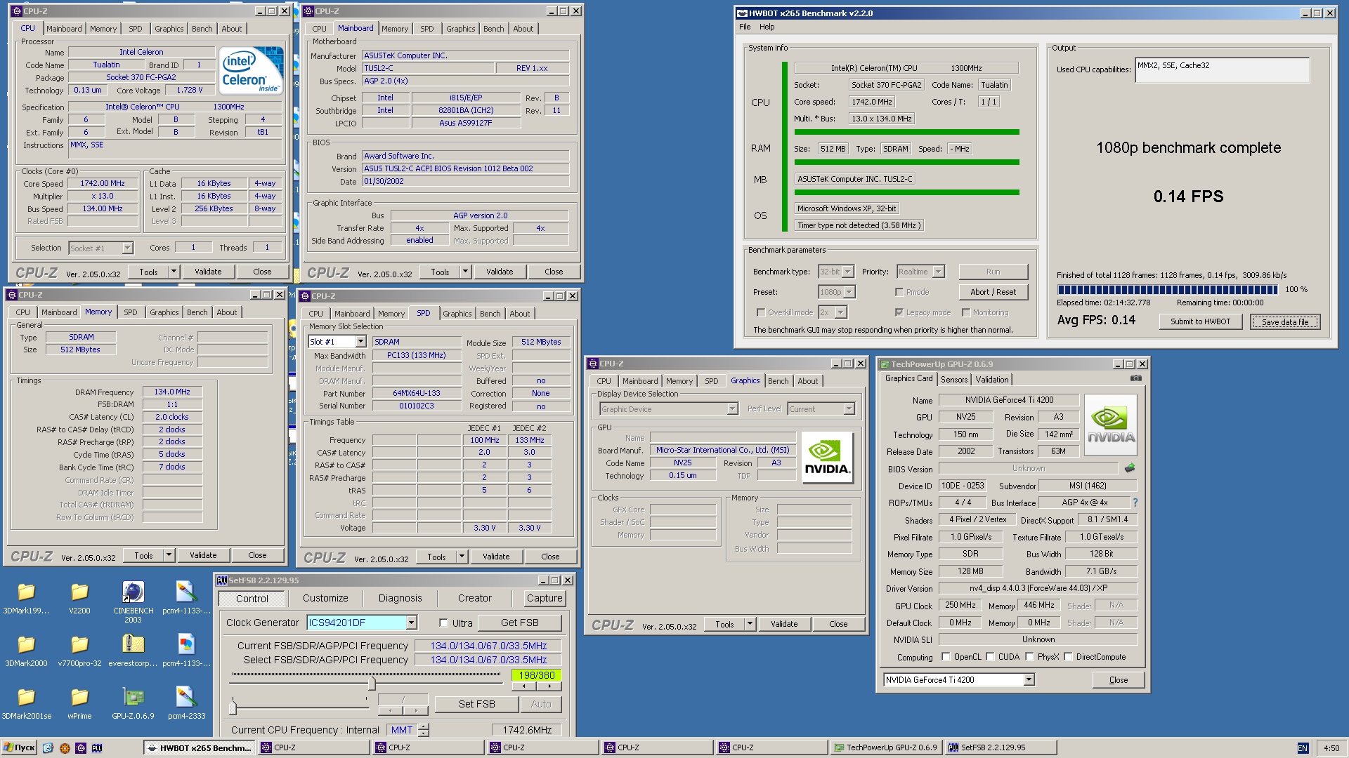
Task: Click EN language indicator in tray
Action: [1302, 748]
